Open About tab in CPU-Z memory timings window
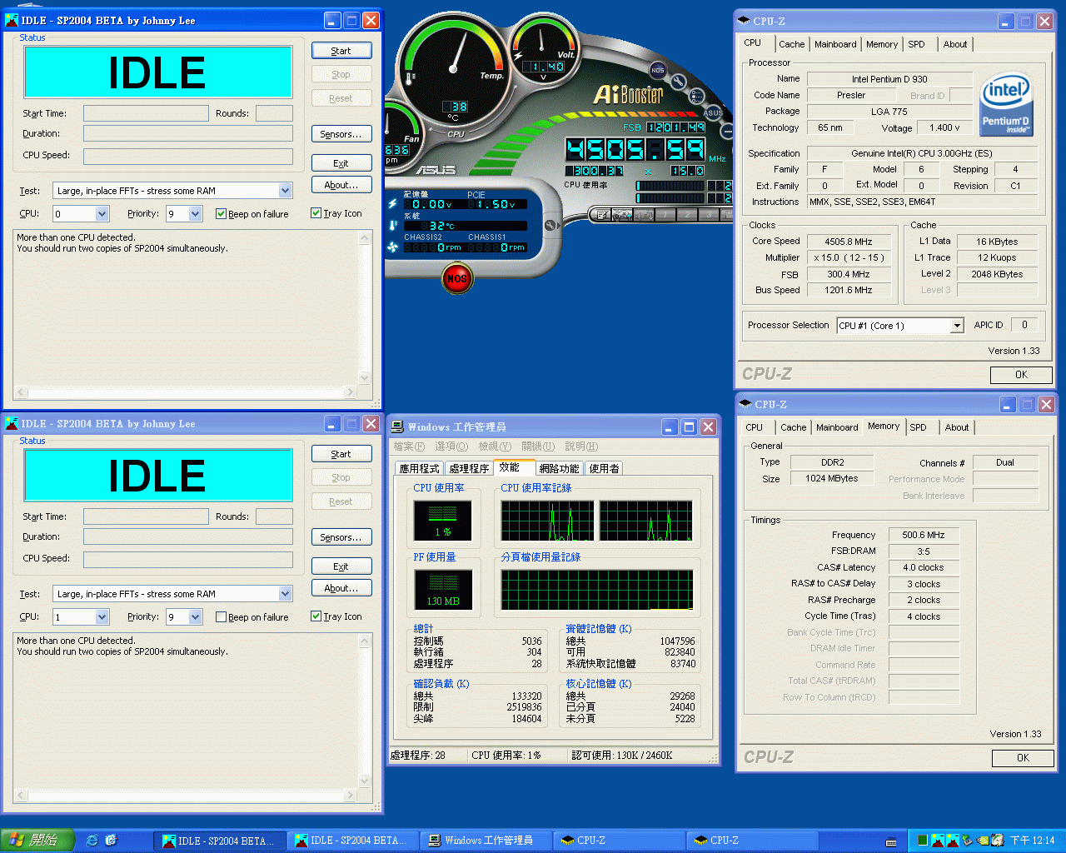This screenshot has height=853, width=1066. click(957, 427)
